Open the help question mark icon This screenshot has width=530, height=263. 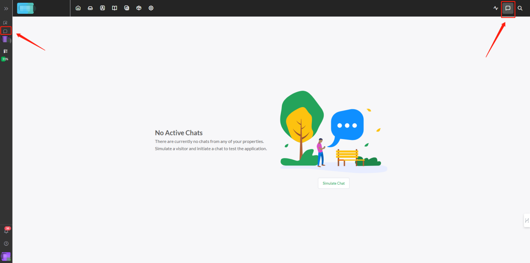6,244
